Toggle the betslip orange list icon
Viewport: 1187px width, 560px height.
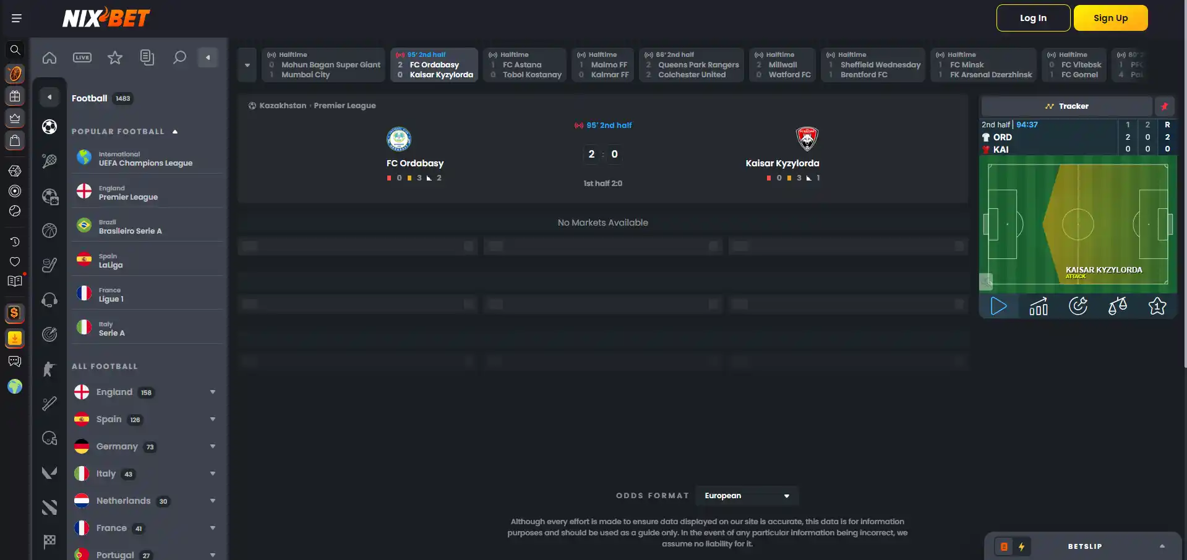pyautogui.click(x=1004, y=546)
